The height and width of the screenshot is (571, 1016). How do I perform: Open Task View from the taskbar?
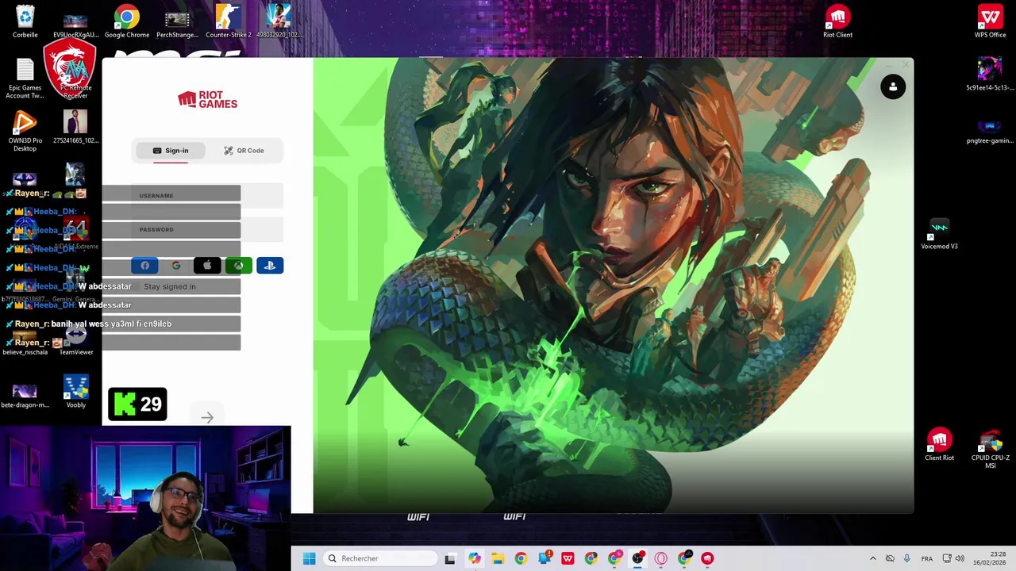pyautogui.click(x=450, y=558)
